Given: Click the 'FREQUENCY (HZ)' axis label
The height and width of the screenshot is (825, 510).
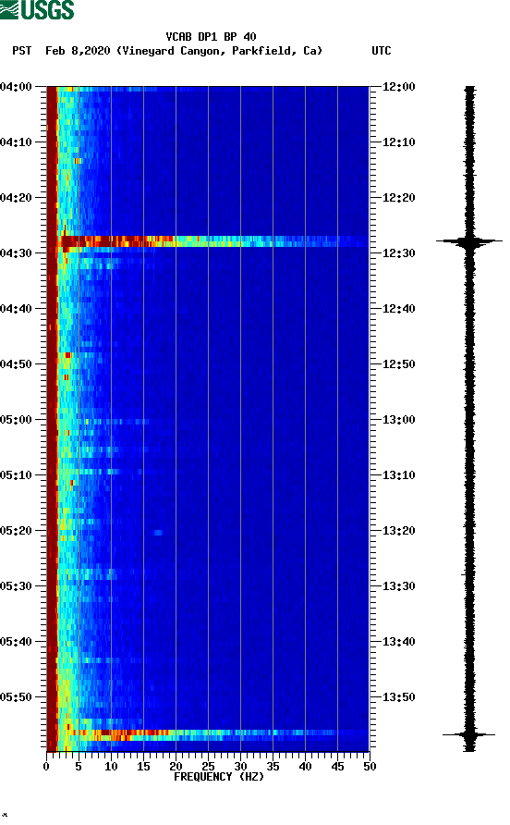Looking at the screenshot, I should pyautogui.click(x=219, y=777).
